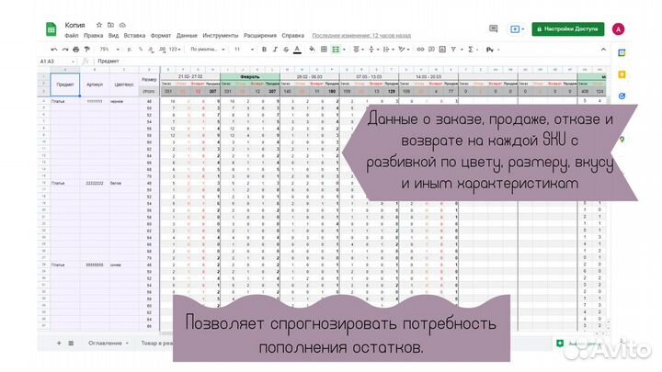The width and height of the screenshot is (662, 372).
Task: Open the horizontal align dropdown
Action: coord(359,50)
